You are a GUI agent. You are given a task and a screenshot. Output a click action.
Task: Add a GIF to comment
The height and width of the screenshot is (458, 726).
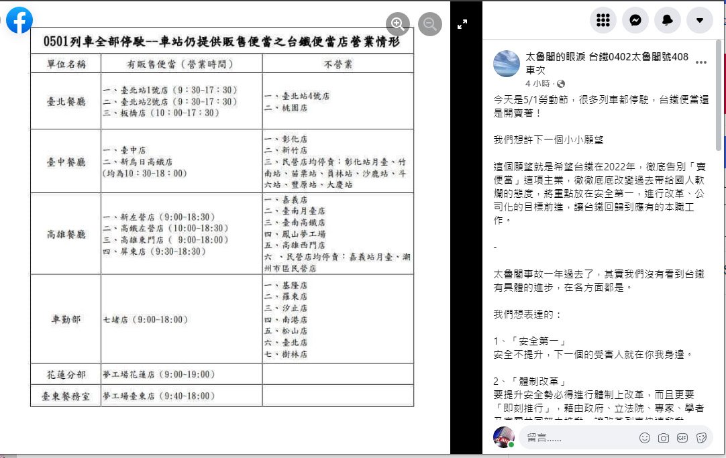pyautogui.click(x=682, y=438)
